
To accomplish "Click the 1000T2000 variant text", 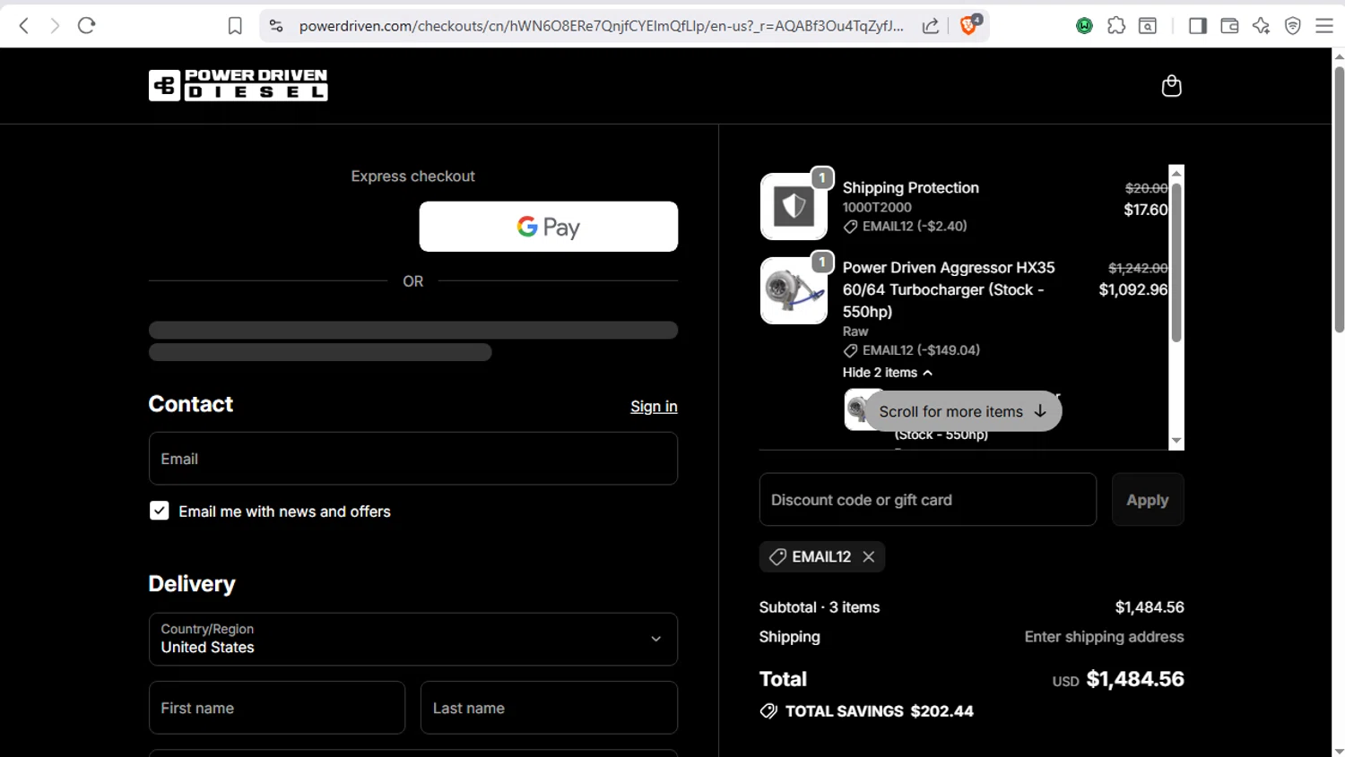I will 877,207.
